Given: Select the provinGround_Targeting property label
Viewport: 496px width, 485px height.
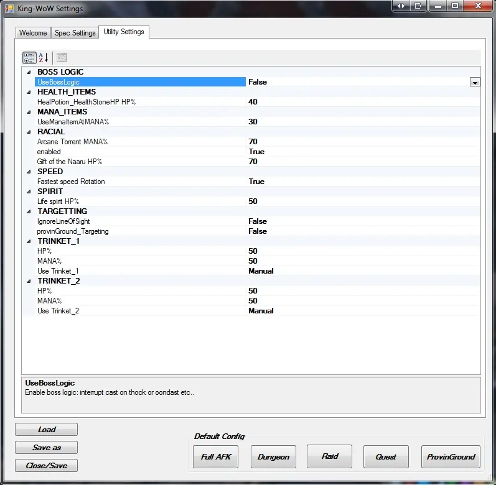Looking at the screenshot, I should pos(73,231).
